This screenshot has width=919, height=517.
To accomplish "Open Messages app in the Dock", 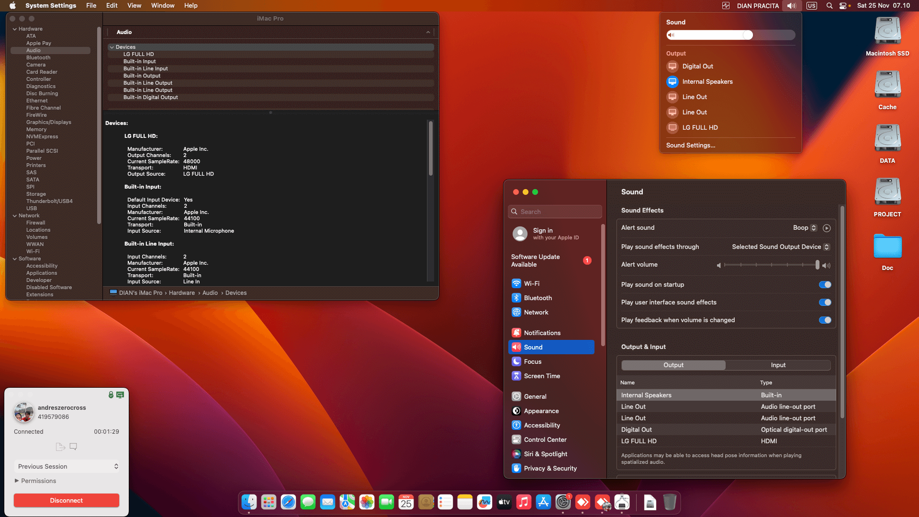I will pyautogui.click(x=308, y=502).
